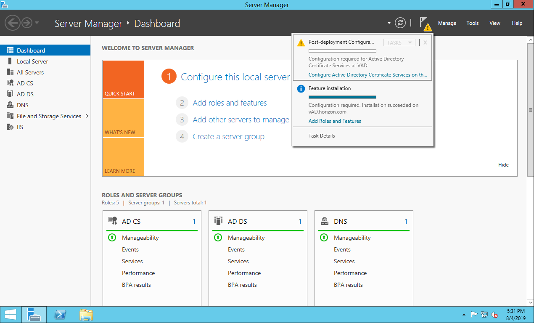Open File Explorer from taskbar

(86, 315)
